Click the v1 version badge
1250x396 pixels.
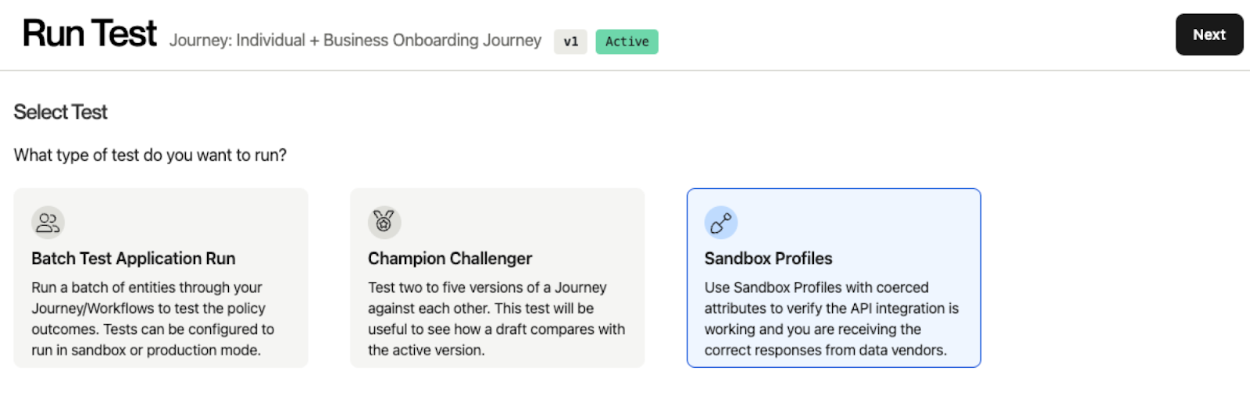point(570,41)
